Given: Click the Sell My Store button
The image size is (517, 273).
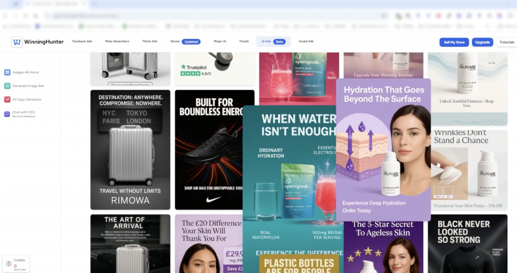Looking at the screenshot, I should 454,42.
